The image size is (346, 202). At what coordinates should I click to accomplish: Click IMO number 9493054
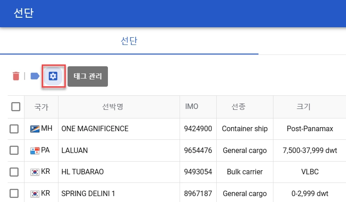198,172
